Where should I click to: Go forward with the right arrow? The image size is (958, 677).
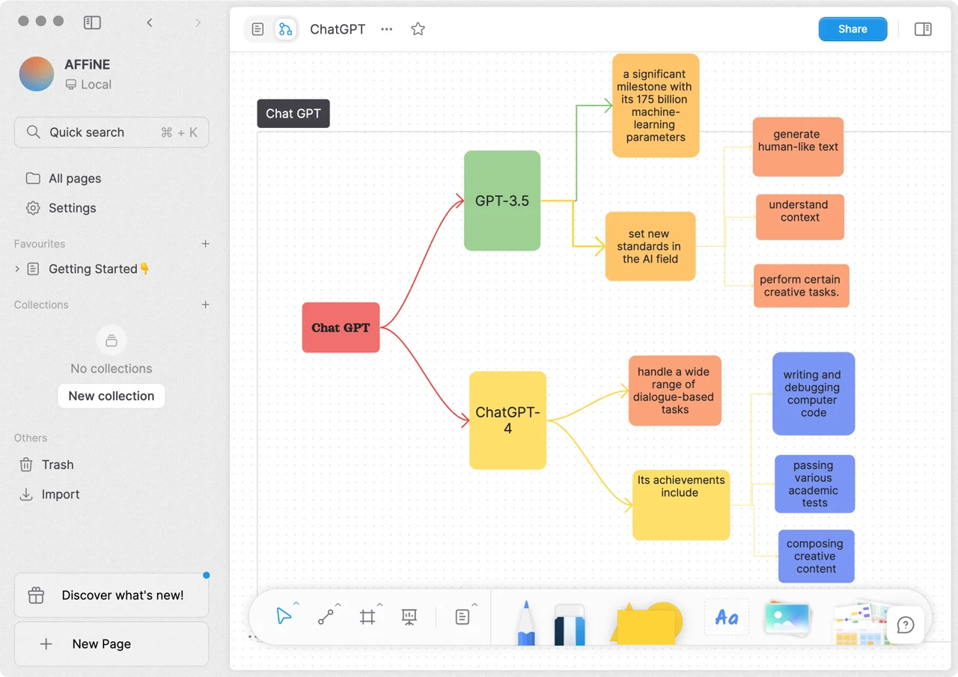198,22
